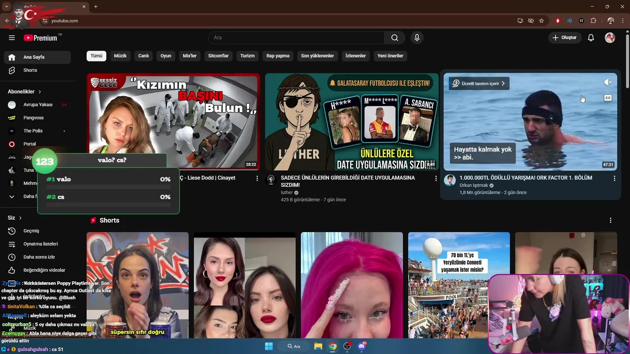Open Daha sonra izle list
The height and width of the screenshot is (354, 630).
click(x=37, y=257)
